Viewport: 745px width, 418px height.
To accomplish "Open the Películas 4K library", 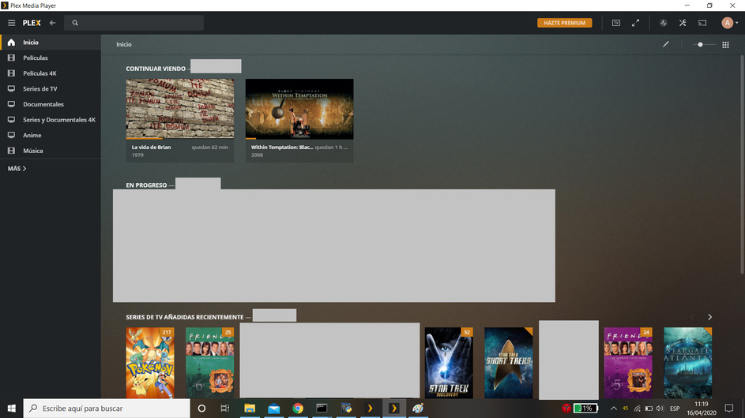I will [51, 73].
